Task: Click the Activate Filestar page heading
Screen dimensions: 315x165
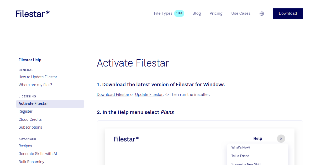Action: [x=133, y=63]
